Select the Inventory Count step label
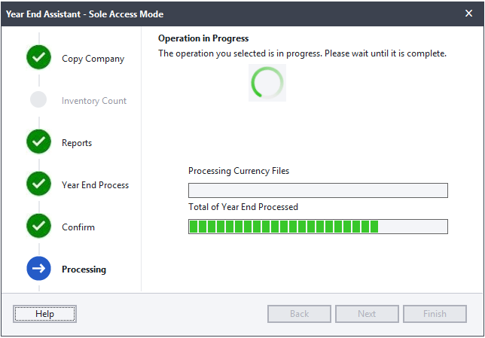The height and width of the screenshot is (338, 485). [94, 101]
